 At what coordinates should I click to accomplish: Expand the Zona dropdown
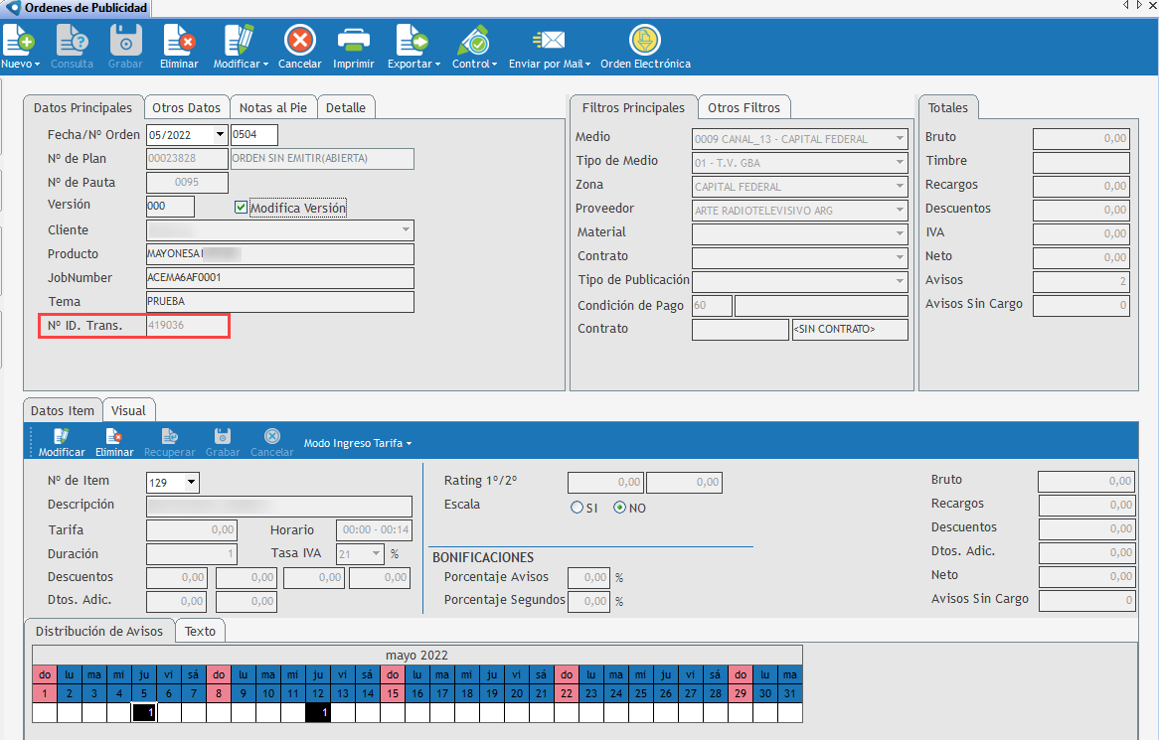pyautogui.click(x=900, y=186)
